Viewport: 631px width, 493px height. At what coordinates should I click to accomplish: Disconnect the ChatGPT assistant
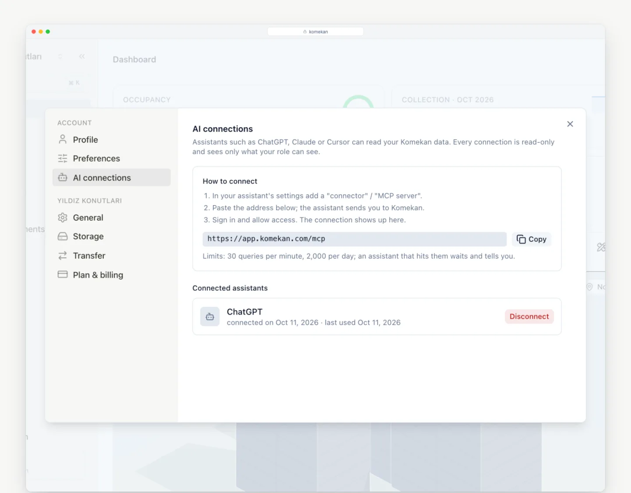tap(529, 316)
